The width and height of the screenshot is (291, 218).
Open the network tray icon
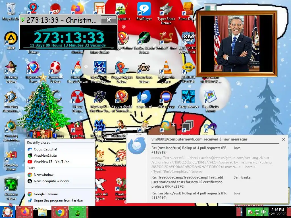coord(257,212)
